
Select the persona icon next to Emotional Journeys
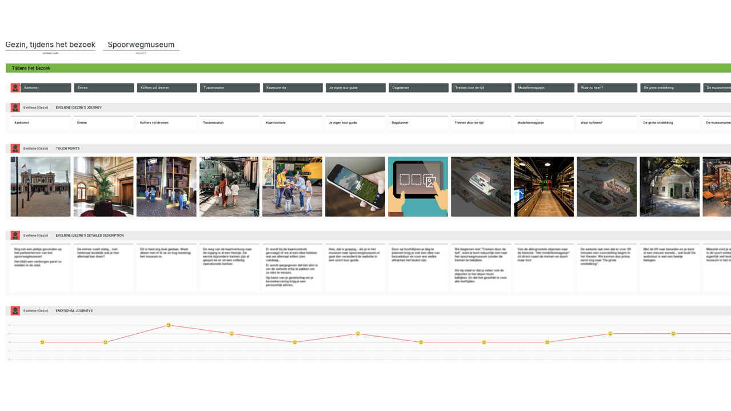[x=14, y=310]
